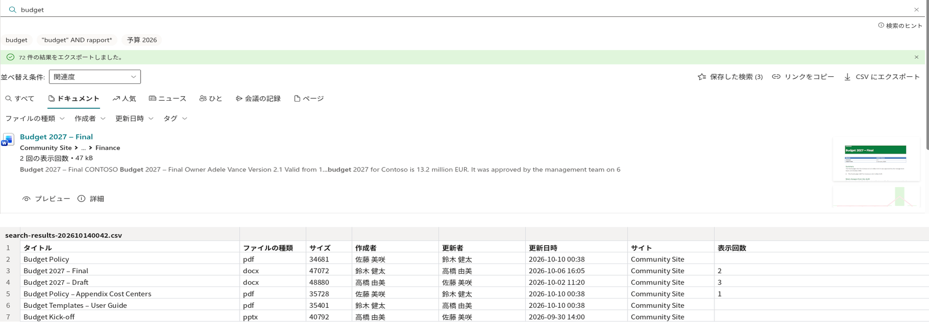Viewport: 929px width, 322px height.
Task: Click the Word document file icon
Action: [x=8, y=139]
